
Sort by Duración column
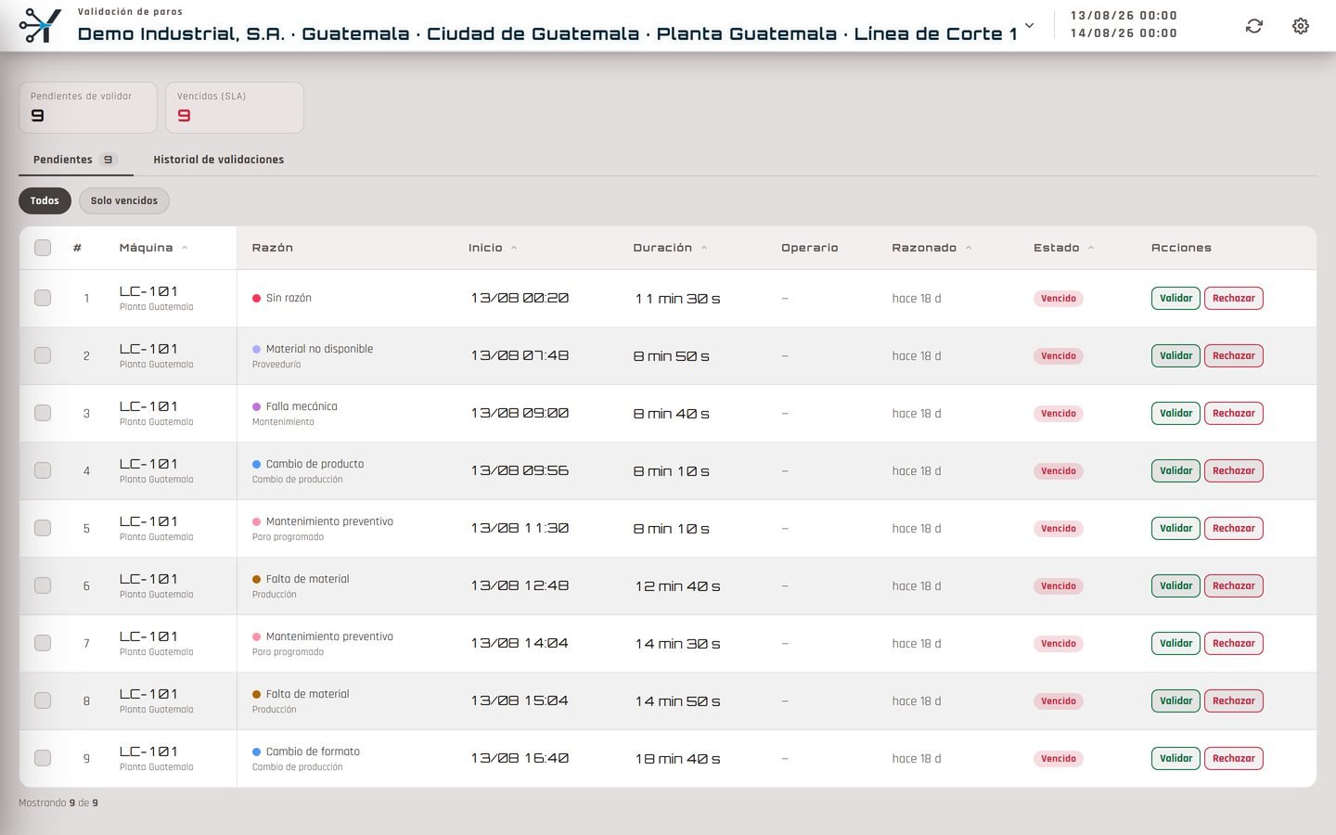[670, 248]
